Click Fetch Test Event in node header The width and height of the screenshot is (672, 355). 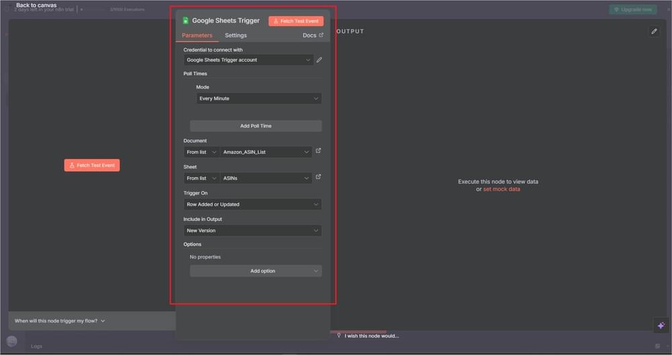pyautogui.click(x=296, y=21)
